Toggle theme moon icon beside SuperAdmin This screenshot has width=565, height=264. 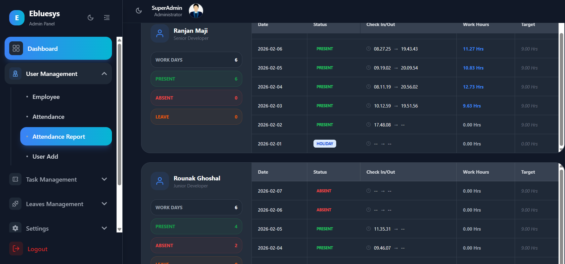tap(139, 11)
